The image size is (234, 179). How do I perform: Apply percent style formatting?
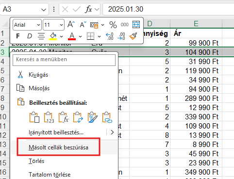pos(113,25)
